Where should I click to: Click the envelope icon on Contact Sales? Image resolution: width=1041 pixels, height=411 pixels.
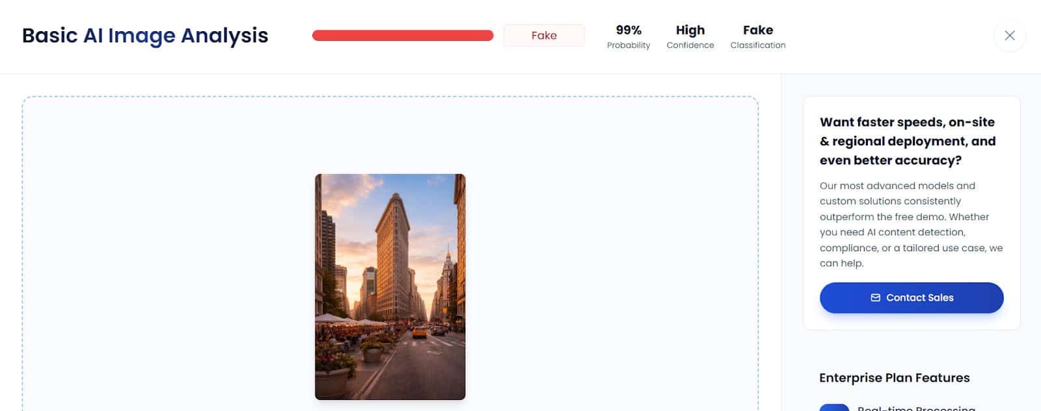pyautogui.click(x=875, y=298)
